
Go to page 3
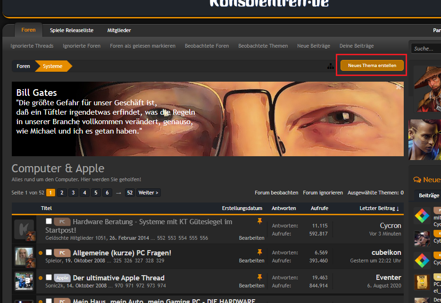point(73,193)
